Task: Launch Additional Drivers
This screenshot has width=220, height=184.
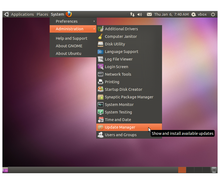Action: pos(129,29)
